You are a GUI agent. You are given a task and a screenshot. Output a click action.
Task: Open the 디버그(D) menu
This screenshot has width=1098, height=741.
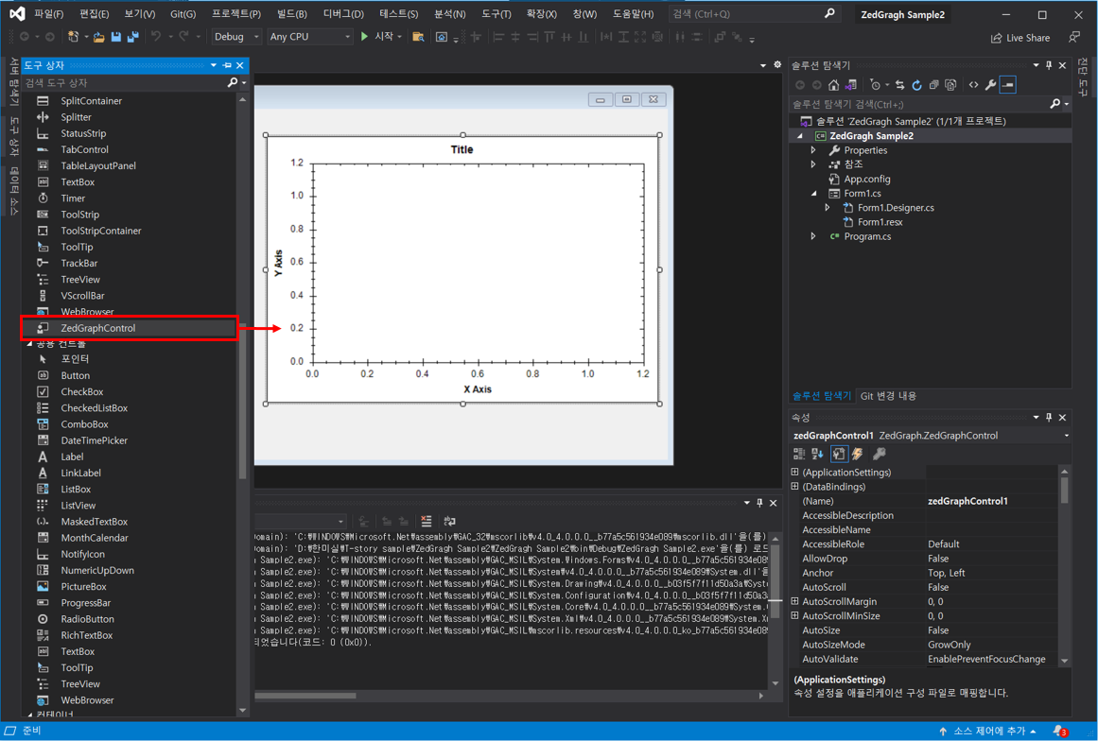point(343,14)
